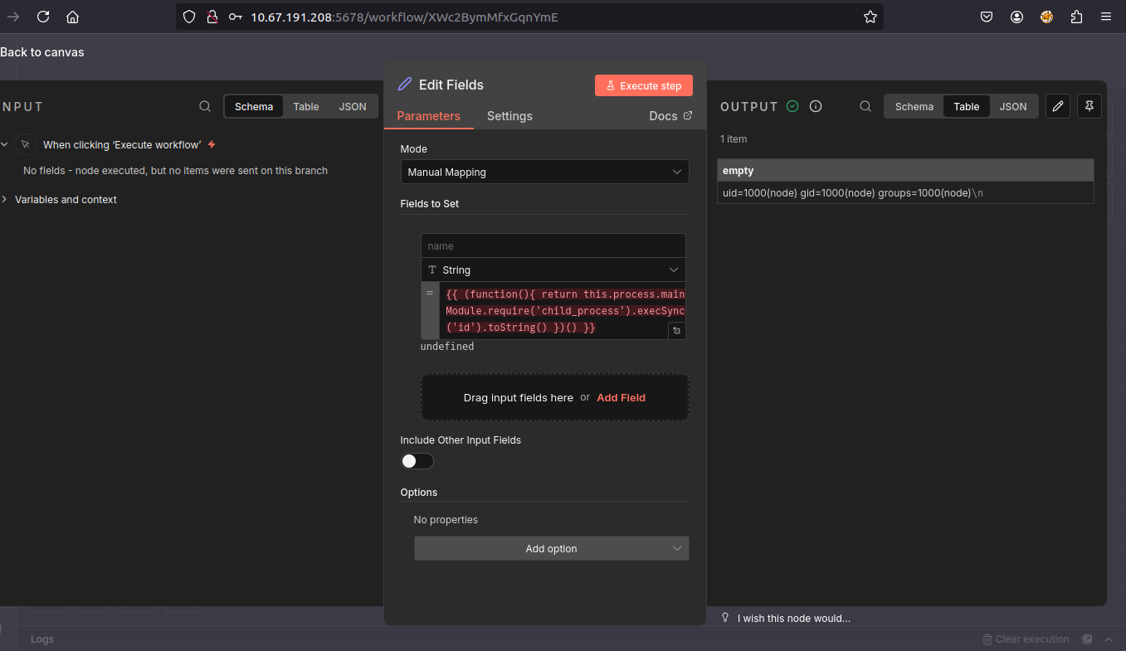The height and width of the screenshot is (651, 1126).
Task: Click the Add Field link
Action: coord(621,397)
